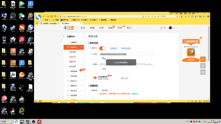This screenshot has width=221, height=124.
Task: Open the NetEase cloudmusic desktop icon
Action: 22,40
